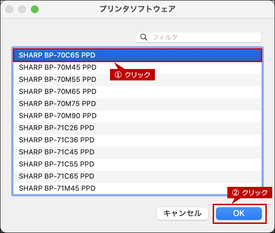Click the magnifying glass search icon
The height and width of the screenshot is (233, 275).
pyautogui.click(x=143, y=37)
